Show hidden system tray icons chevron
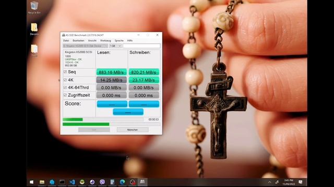The height and width of the screenshot is (187, 334). [270, 182]
